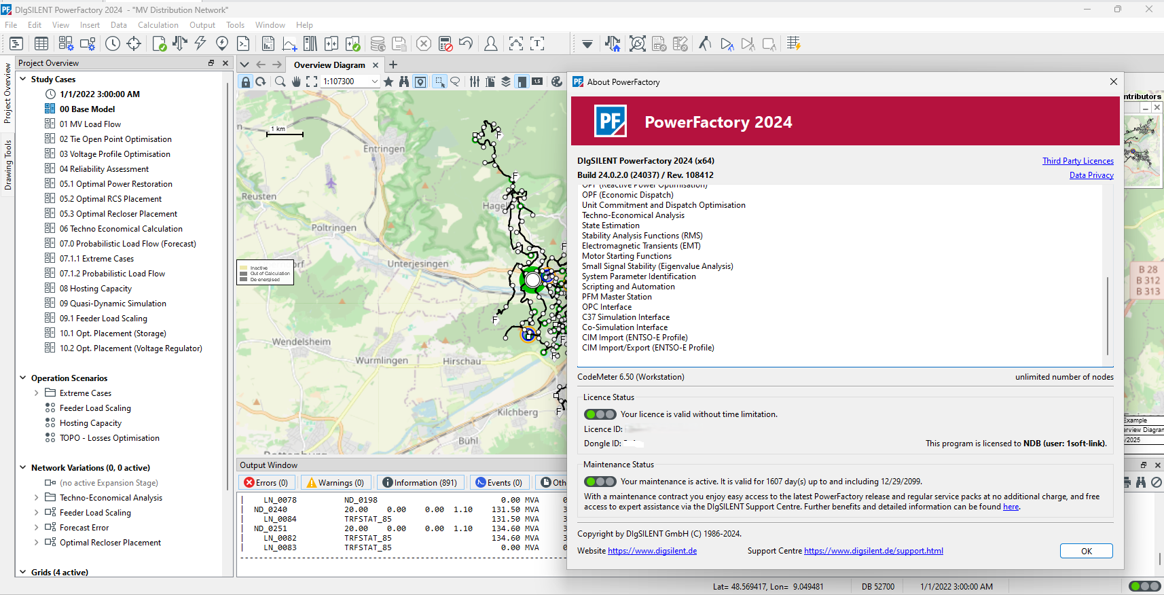This screenshot has height=595, width=1164.
Task: Expand the Extreme Cases folder
Action: [36, 393]
